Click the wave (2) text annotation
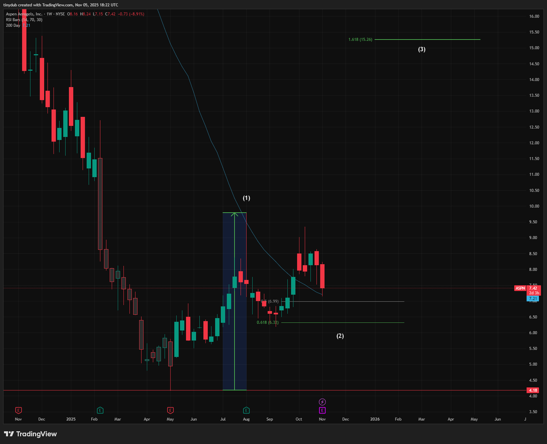Viewport: 547px width, 444px height. point(340,336)
